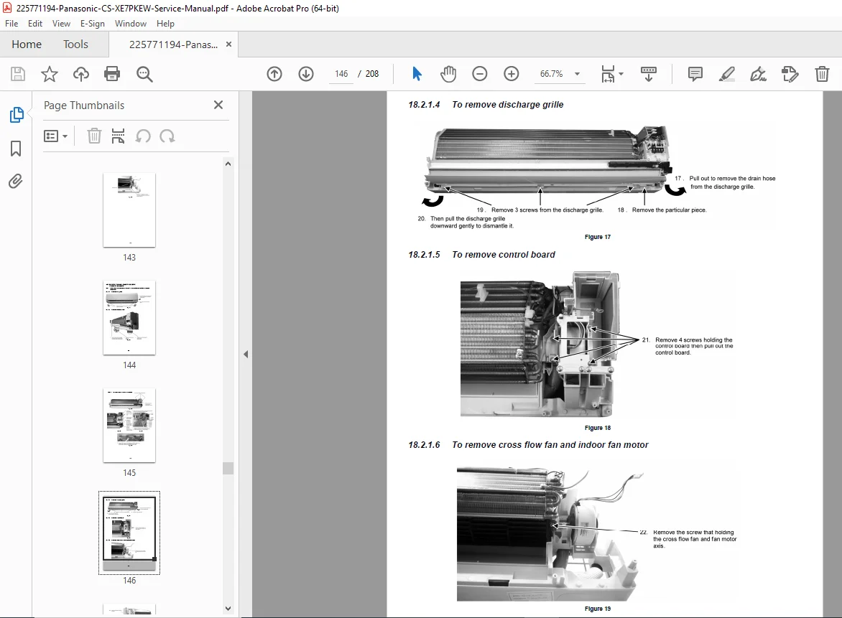
Task: Click 'Figure 18' caption
Action: click(597, 428)
